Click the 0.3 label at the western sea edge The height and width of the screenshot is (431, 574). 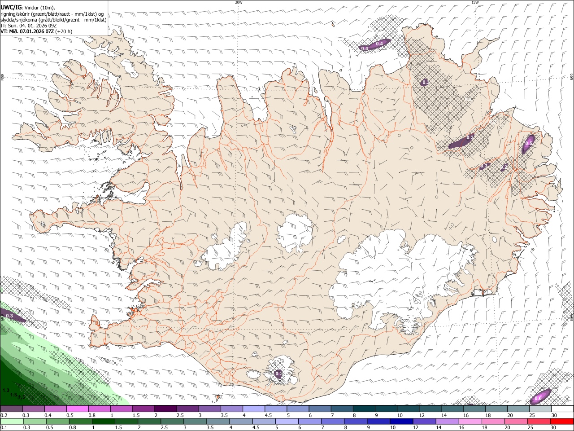point(9,316)
